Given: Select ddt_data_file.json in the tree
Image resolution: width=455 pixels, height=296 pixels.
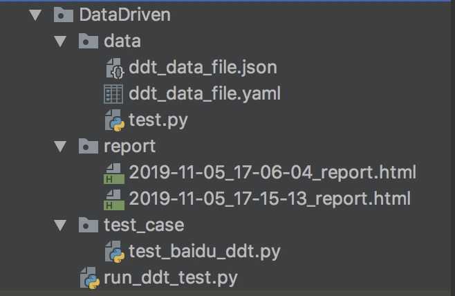Looking at the screenshot, I should pyautogui.click(x=203, y=68).
